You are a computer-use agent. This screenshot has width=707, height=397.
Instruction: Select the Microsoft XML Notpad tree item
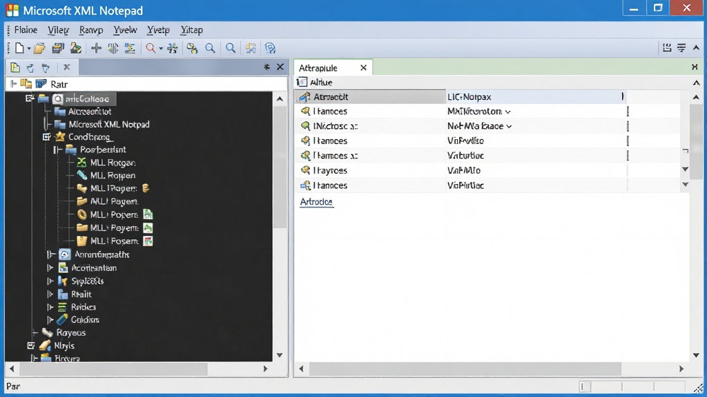pyautogui.click(x=109, y=124)
